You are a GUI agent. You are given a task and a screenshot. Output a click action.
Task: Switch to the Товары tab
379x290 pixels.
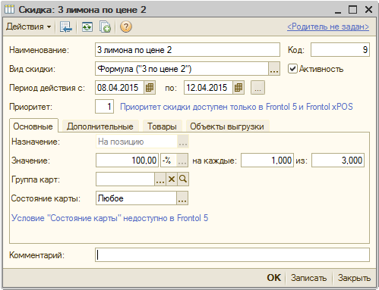162,126
